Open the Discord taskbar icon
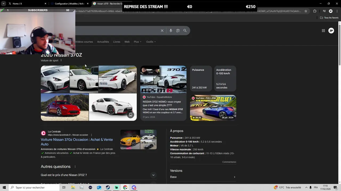This screenshot has width=341, height=191. [134, 188]
